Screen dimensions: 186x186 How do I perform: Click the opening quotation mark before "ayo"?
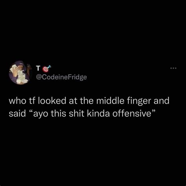(x=31, y=111)
